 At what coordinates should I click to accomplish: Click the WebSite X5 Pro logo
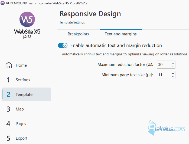point(27,25)
